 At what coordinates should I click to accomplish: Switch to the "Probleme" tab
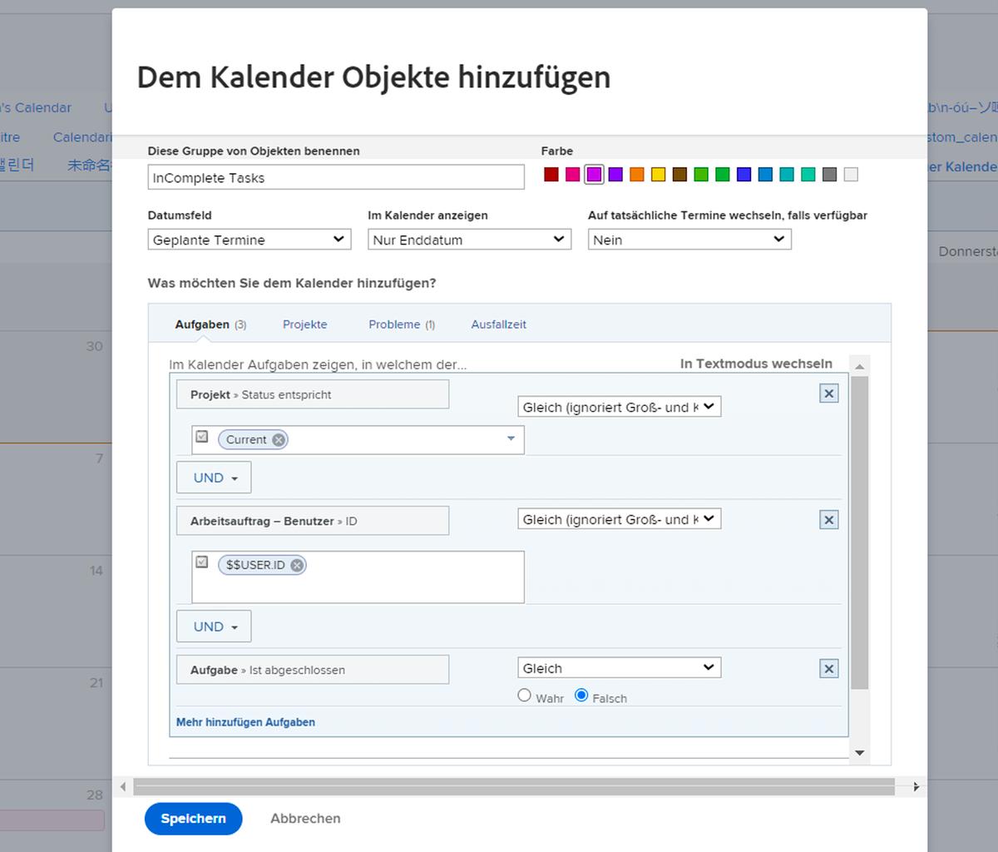[x=395, y=324]
